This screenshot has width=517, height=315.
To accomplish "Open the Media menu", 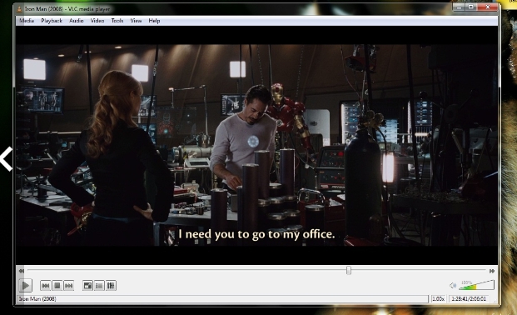I will (27, 21).
